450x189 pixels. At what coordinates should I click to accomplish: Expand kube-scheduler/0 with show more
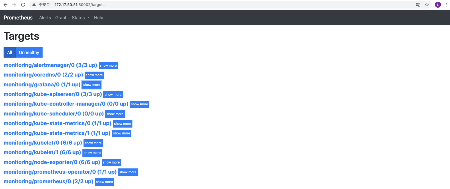115,114
